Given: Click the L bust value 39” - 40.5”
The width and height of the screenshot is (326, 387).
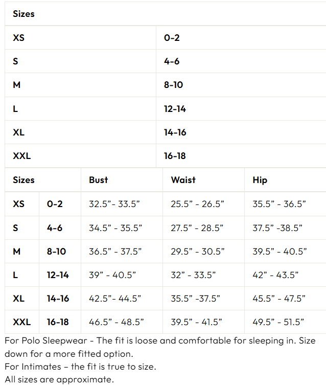Looking at the screenshot, I should tap(112, 275).
